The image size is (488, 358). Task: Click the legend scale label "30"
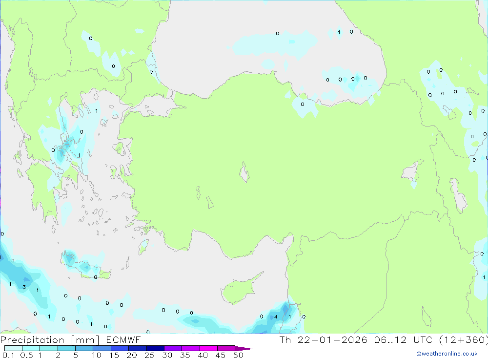pyautogui.click(x=167, y=355)
